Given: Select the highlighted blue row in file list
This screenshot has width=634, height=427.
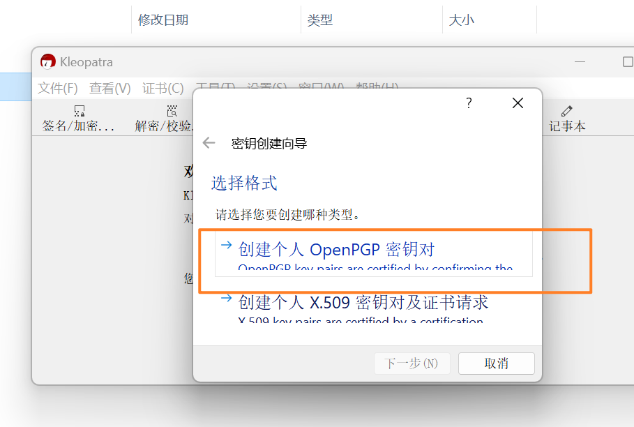Looking at the screenshot, I should (15, 87).
